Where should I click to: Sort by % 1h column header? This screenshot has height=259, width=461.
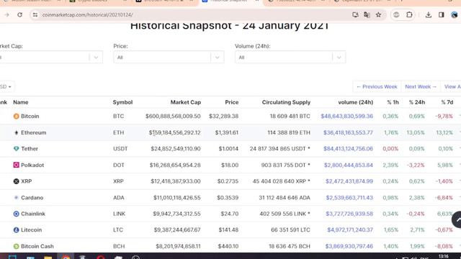393,102
